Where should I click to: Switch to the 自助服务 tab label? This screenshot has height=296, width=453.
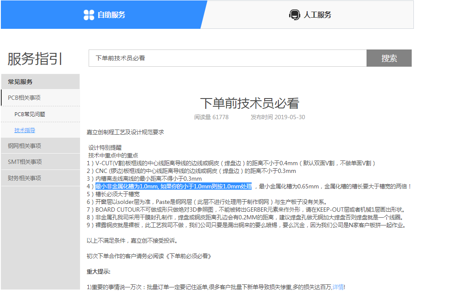pyautogui.click(x=111, y=15)
